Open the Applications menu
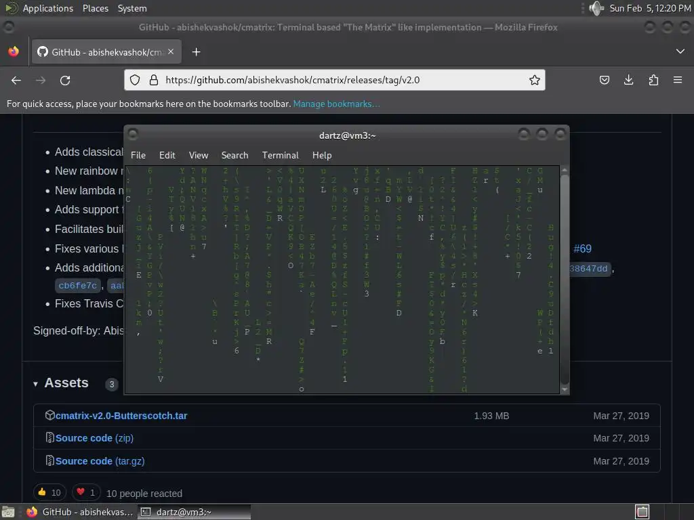Viewport: 694px width, 520px height. point(48,8)
